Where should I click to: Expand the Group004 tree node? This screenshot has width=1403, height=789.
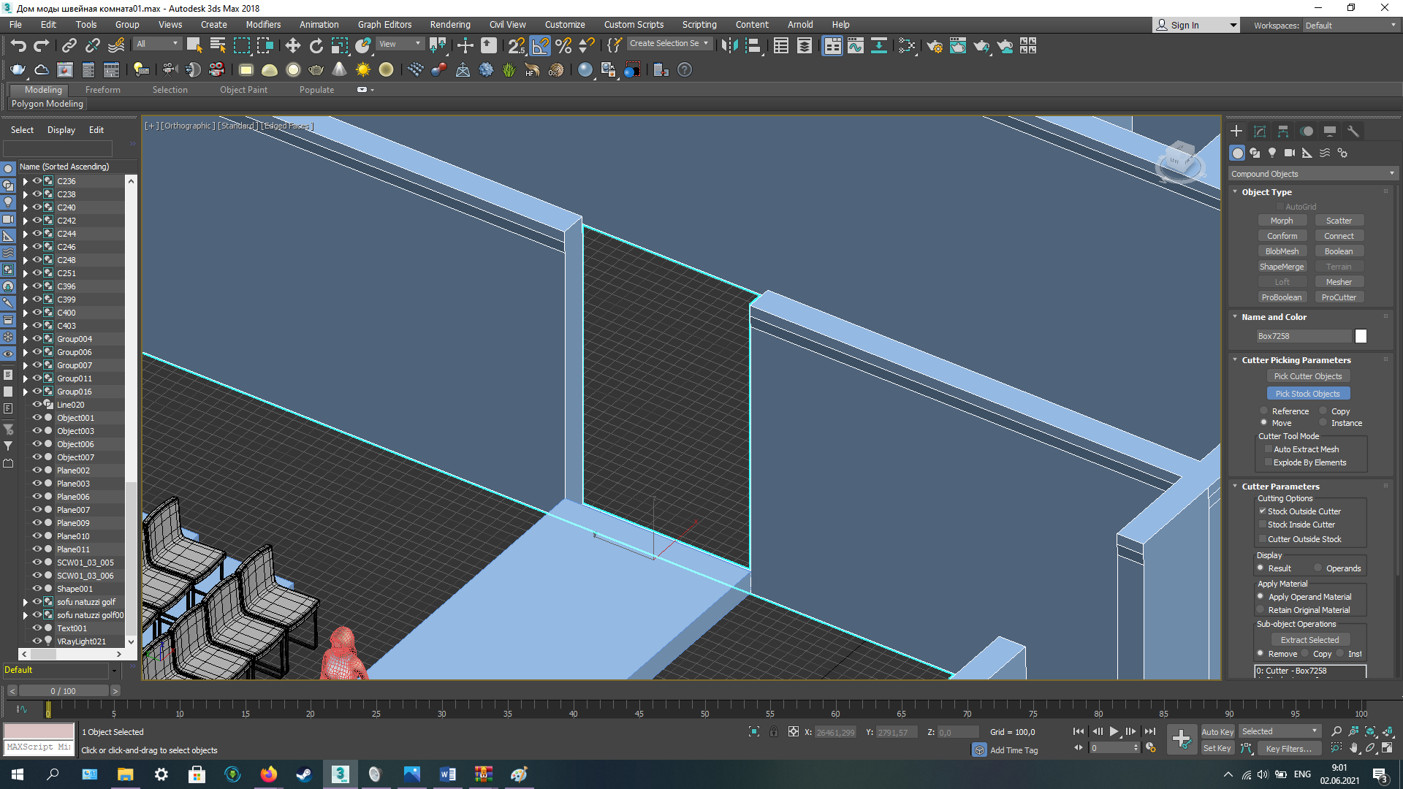(25, 339)
